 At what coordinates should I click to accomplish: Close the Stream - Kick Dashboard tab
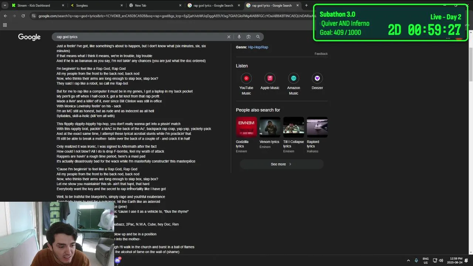(x=63, y=6)
